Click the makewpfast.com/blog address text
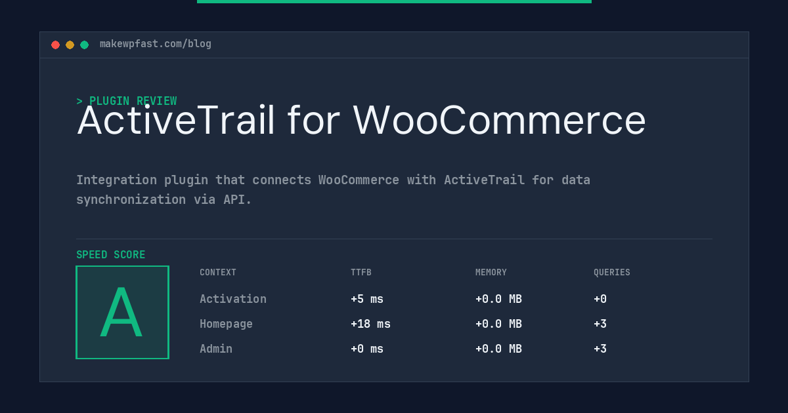 point(156,44)
